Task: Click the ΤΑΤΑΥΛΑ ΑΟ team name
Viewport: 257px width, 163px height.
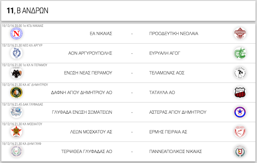Action: [162, 93]
